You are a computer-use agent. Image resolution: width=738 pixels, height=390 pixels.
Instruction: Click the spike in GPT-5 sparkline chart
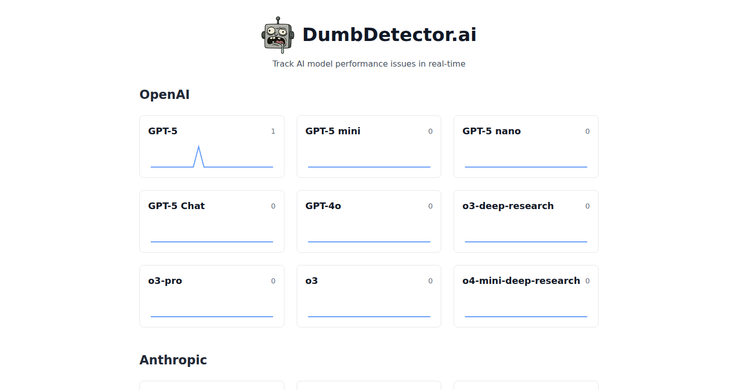[x=199, y=156]
